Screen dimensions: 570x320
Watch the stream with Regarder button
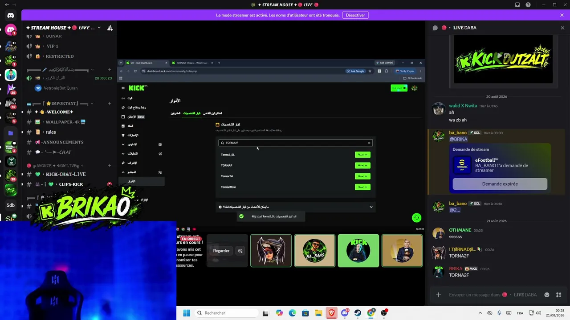221,251
